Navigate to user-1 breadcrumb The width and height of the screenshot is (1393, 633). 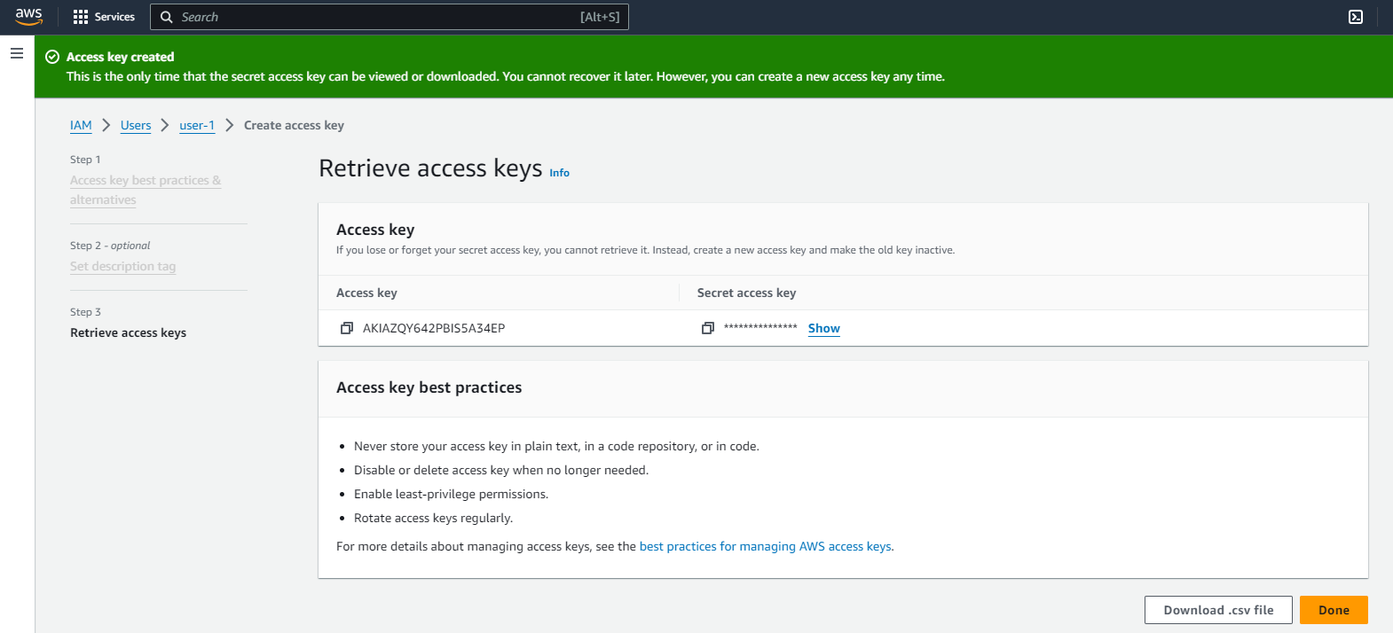point(197,125)
